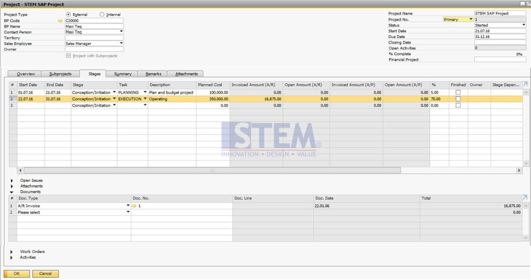Click the Territory input field
The width and height of the screenshot is (531, 280).
94,37
